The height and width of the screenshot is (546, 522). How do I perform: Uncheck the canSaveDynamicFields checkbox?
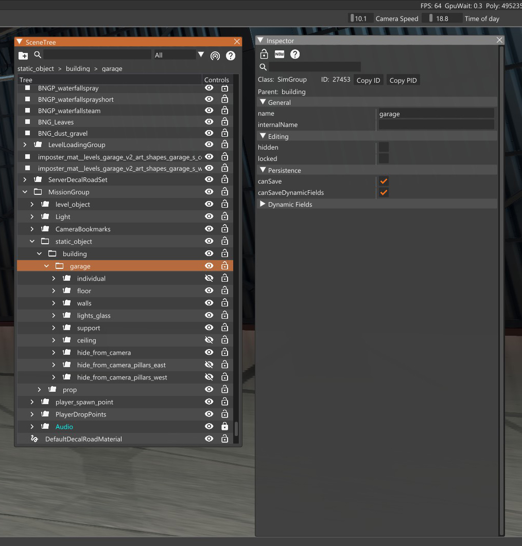click(x=384, y=193)
